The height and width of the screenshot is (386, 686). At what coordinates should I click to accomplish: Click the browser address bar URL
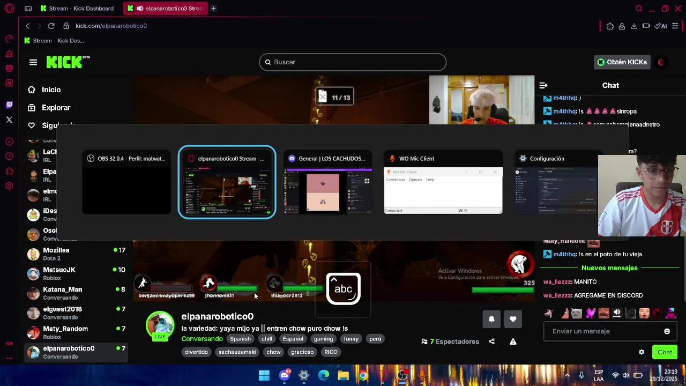tap(111, 26)
